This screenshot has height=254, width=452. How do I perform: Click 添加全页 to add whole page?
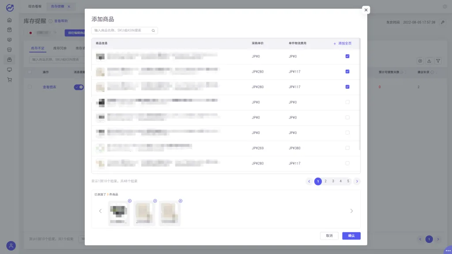click(x=343, y=44)
